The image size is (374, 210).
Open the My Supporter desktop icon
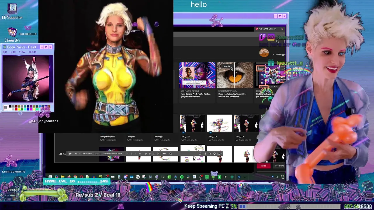[12, 11]
